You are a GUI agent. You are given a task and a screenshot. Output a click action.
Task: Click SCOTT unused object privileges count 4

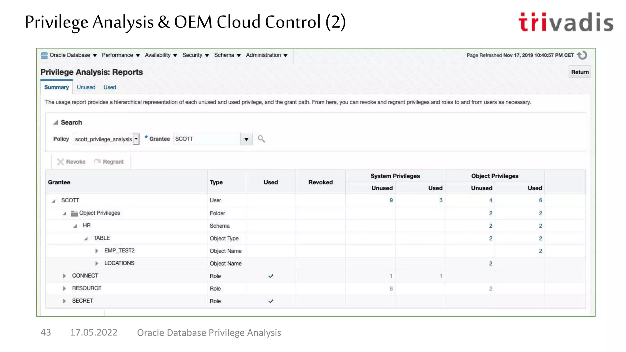click(491, 200)
